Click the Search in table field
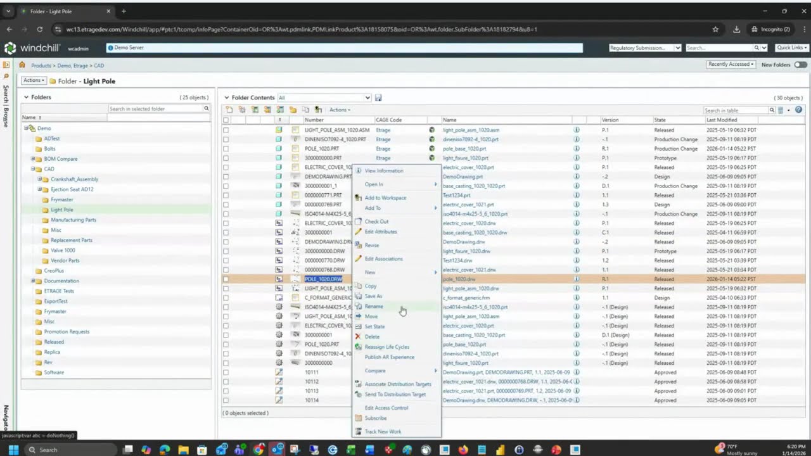 (x=736, y=110)
